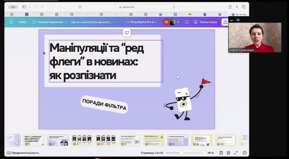Click the Safari reader/page icon in address bar
Image resolution: width=289 pixels, height=159 pixels.
point(80,7)
